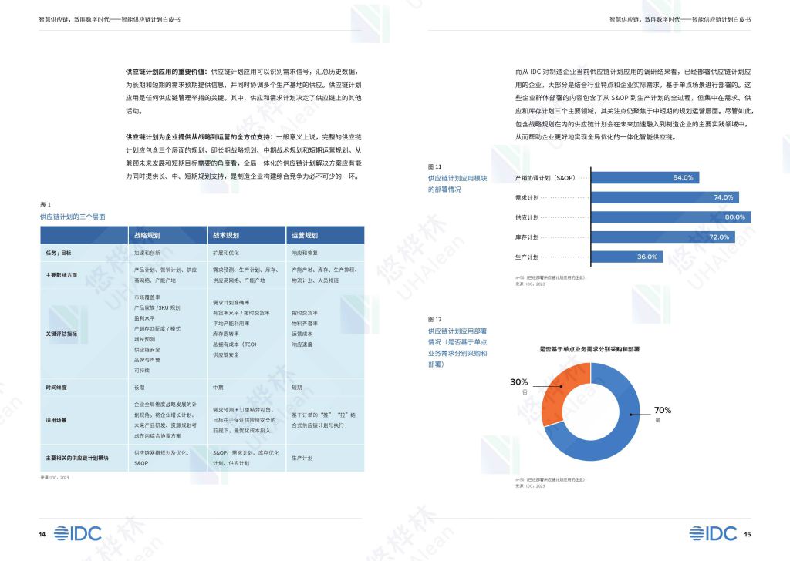Click the IDC logo beside page number 15
This screenshot has height=561, width=790.
point(713,533)
